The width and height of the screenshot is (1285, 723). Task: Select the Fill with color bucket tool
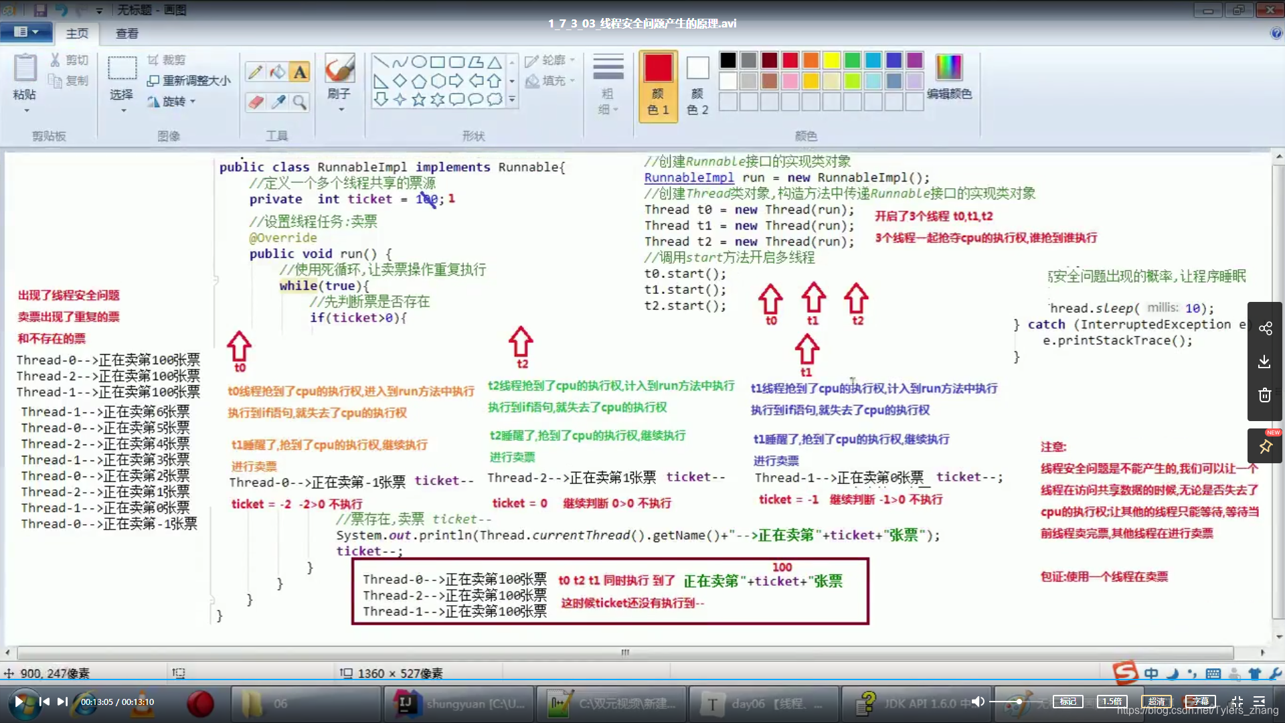[x=278, y=72]
